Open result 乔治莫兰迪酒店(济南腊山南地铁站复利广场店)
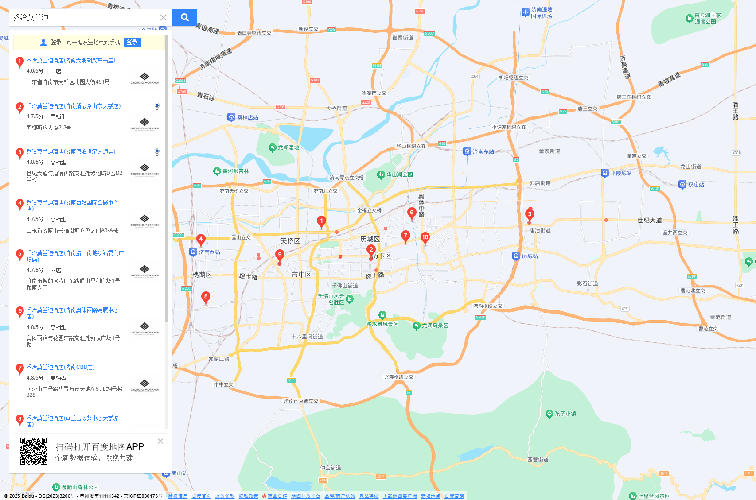 tap(75, 256)
